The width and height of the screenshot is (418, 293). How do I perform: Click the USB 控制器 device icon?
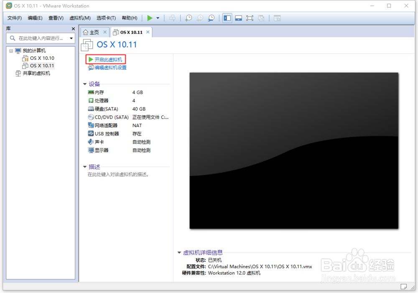(91, 134)
